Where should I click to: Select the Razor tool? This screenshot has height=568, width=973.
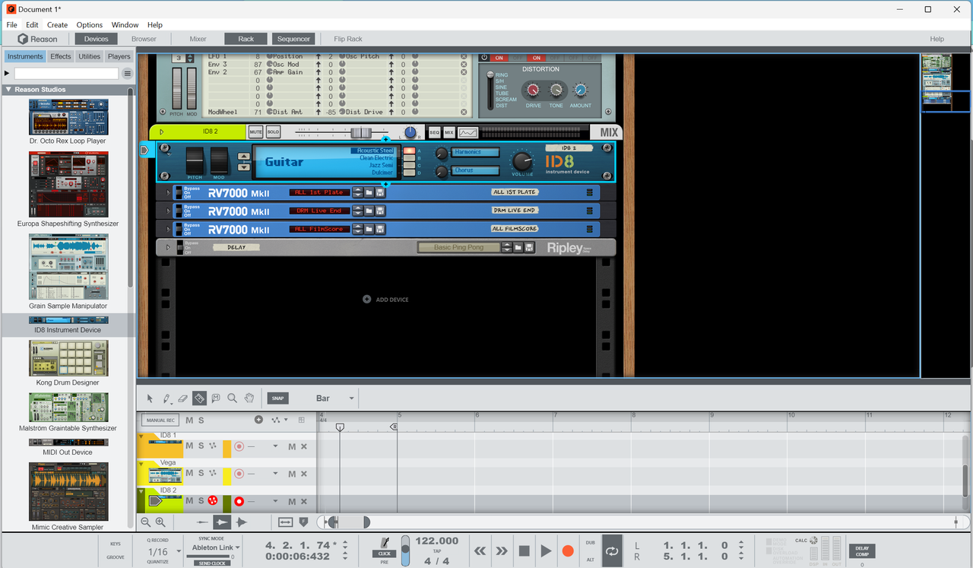(x=199, y=398)
